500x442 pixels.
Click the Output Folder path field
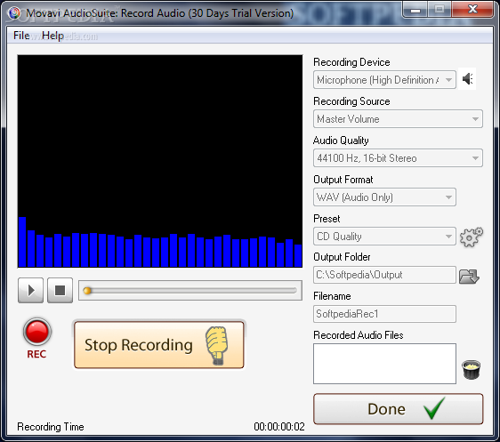pyautogui.click(x=384, y=275)
